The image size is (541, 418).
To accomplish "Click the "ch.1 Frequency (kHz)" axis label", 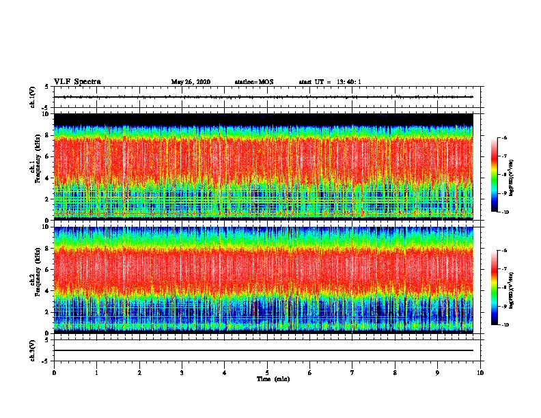I will click(35, 158).
